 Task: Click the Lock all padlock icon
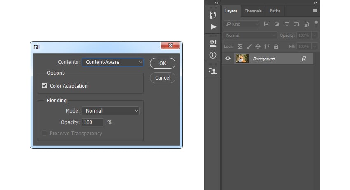point(276,47)
